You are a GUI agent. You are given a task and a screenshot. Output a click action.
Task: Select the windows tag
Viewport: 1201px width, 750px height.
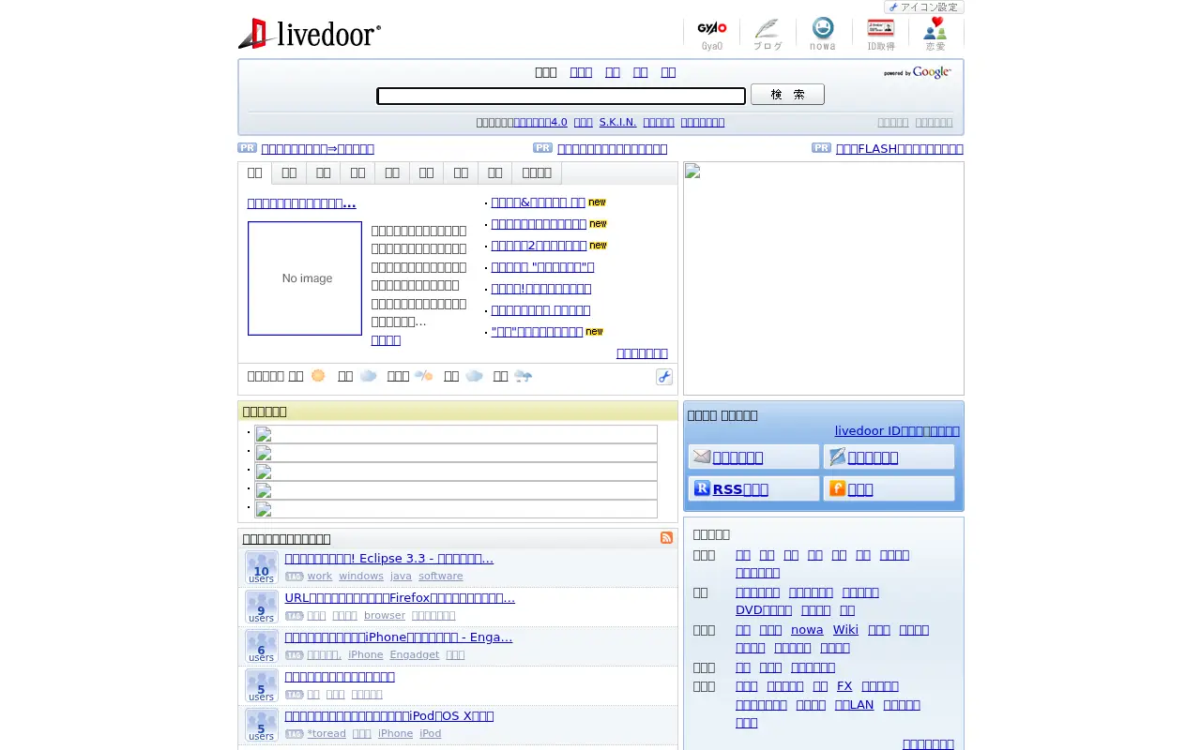[x=361, y=576]
